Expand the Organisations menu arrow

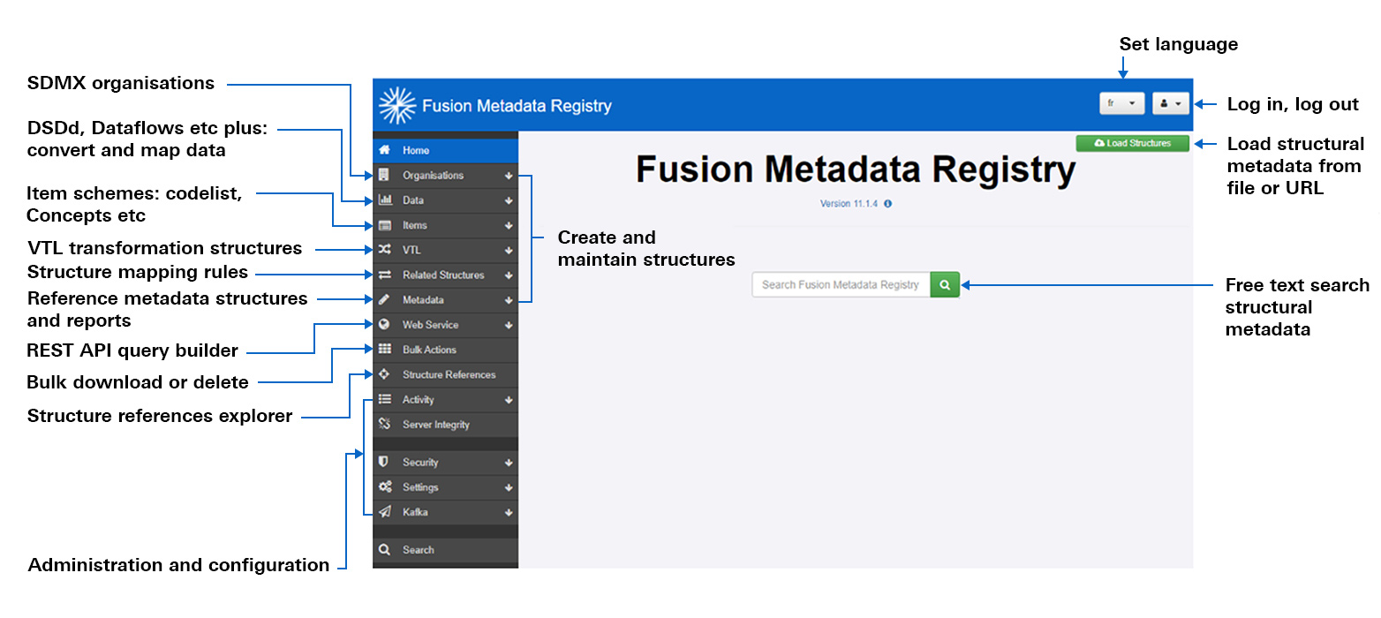click(x=509, y=176)
